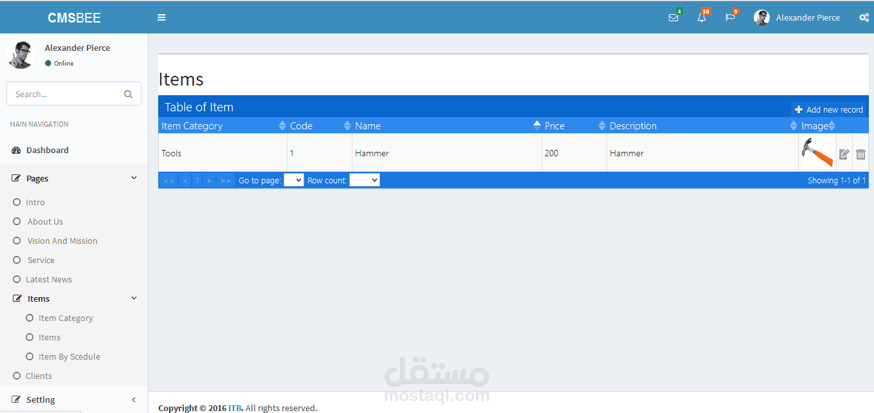Open the Go to page dropdown
Image resolution: width=874 pixels, height=413 pixels.
293,180
